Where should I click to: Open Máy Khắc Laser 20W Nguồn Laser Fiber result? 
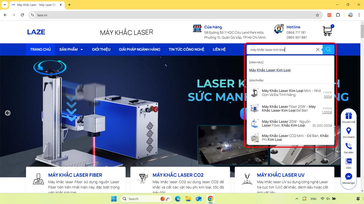tap(290, 124)
